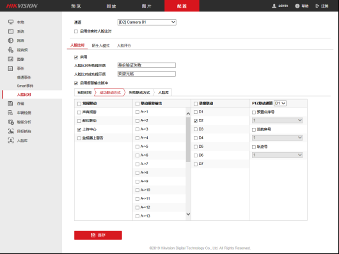The height and width of the screenshot is (254, 339).
Task: Open the 普通事件 sidebar sub-item
Action: (24, 77)
